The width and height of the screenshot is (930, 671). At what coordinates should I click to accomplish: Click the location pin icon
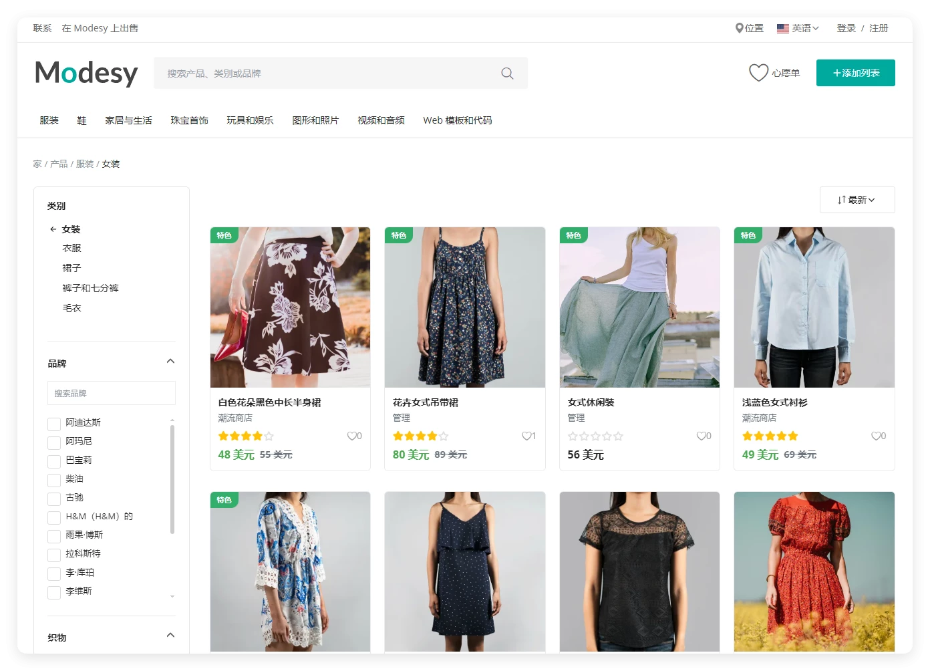pos(739,28)
